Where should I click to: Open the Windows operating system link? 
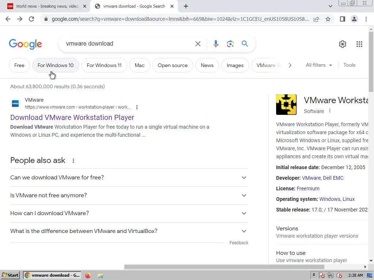[330, 199]
